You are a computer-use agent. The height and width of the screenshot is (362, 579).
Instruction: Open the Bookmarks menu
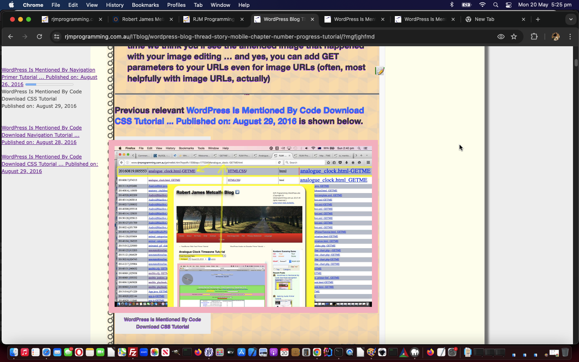click(145, 5)
